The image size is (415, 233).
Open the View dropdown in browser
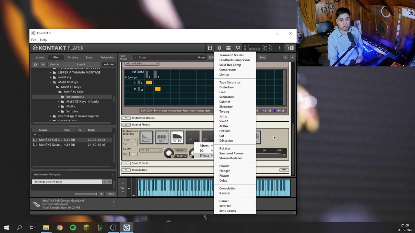pyautogui.click(x=53, y=64)
